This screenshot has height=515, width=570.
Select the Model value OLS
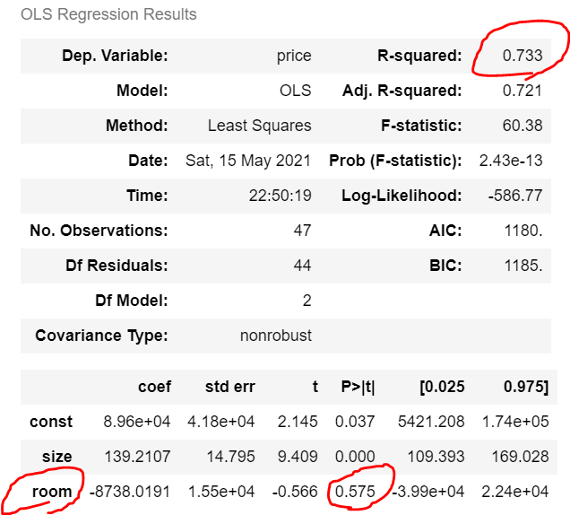click(295, 91)
